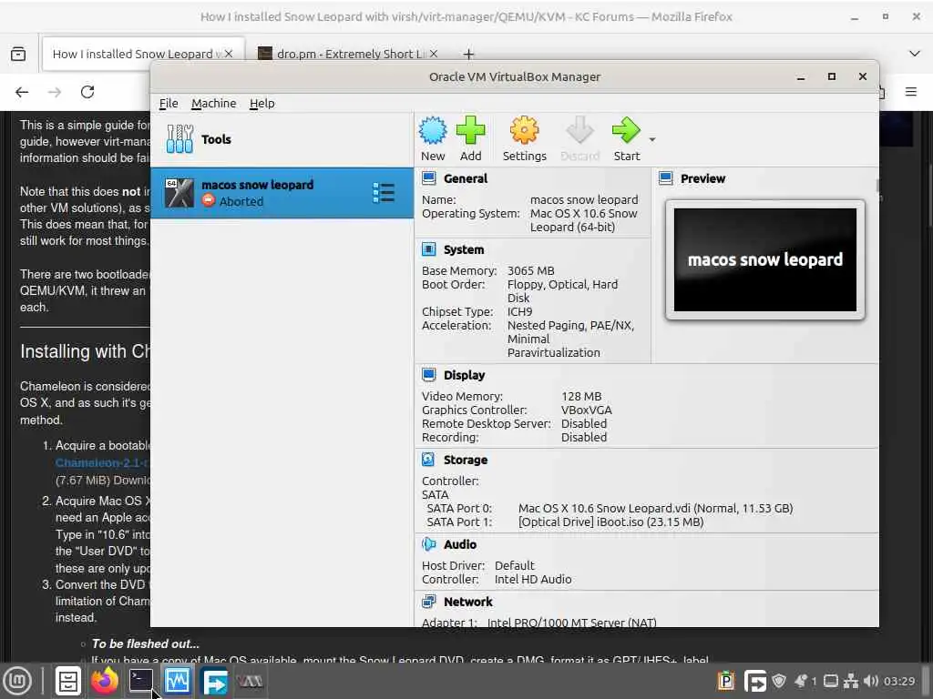933x699 pixels.
Task: Open the General settings heading link
Action: [466, 178]
